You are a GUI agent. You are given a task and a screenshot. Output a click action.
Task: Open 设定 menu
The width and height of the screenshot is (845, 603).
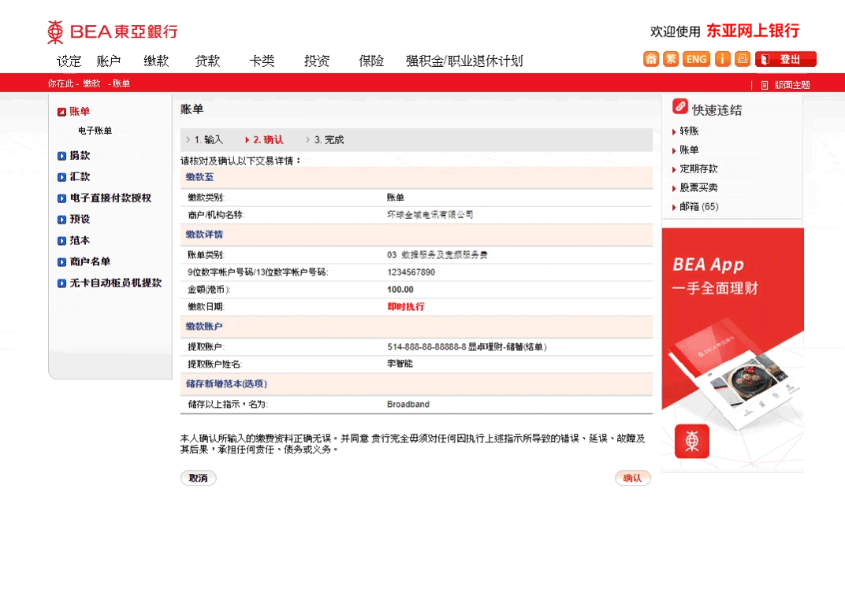(x=69, y=61)
